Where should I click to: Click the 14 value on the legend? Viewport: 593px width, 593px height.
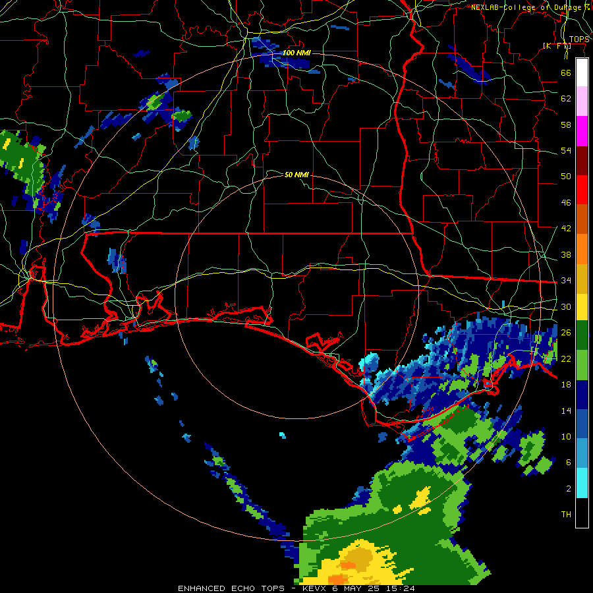(566, 410)
